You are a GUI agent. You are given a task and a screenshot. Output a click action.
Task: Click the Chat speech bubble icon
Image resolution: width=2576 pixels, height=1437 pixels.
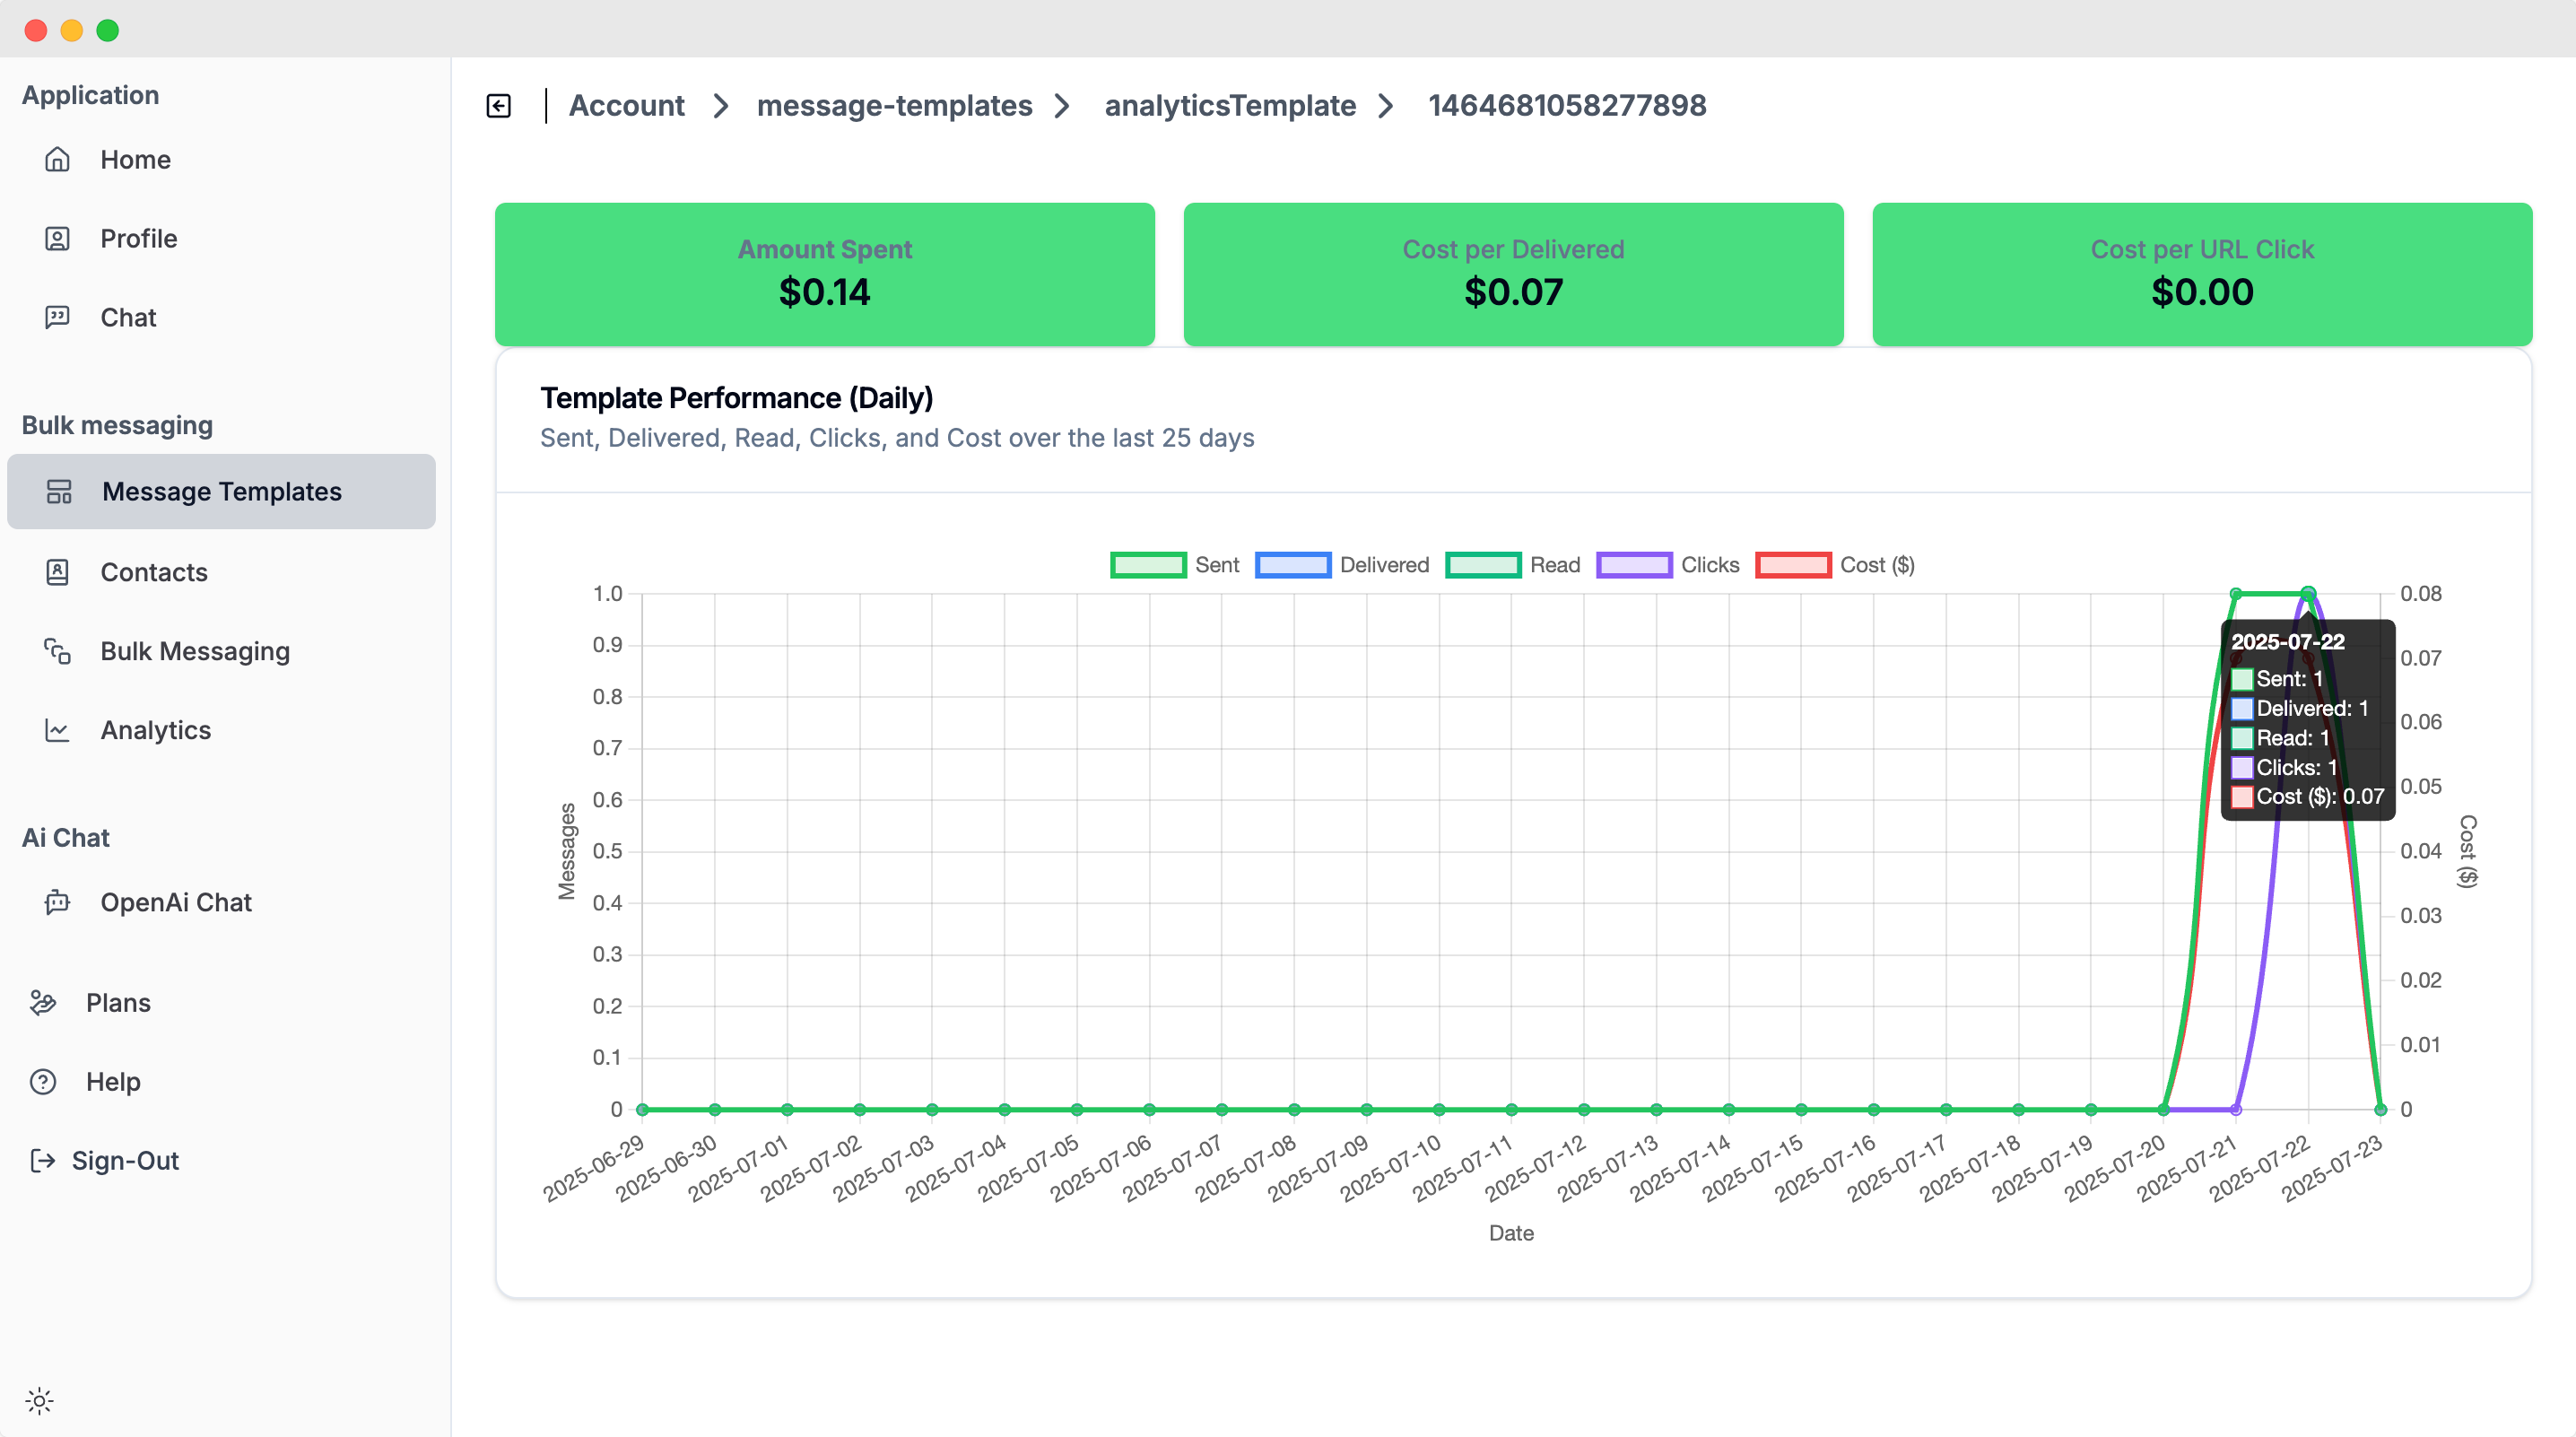[x=57, y=318]
